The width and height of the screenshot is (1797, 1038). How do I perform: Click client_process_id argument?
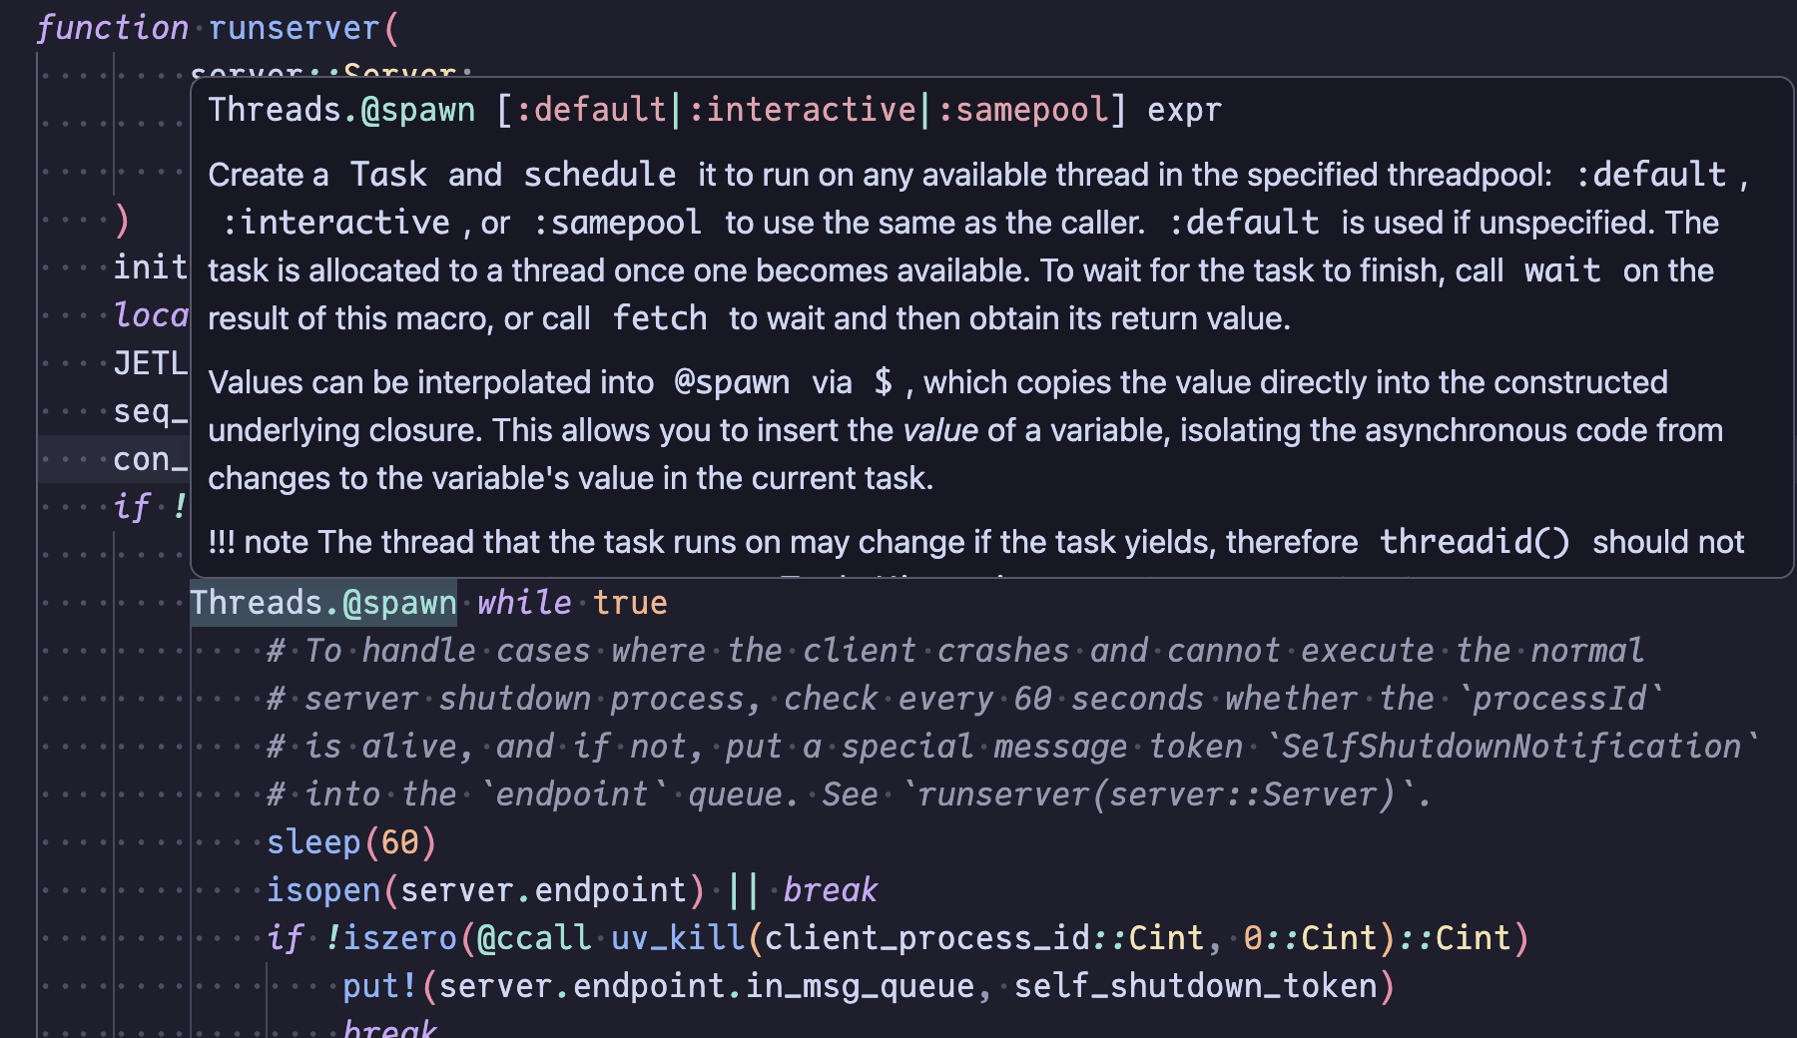(927, 938)
